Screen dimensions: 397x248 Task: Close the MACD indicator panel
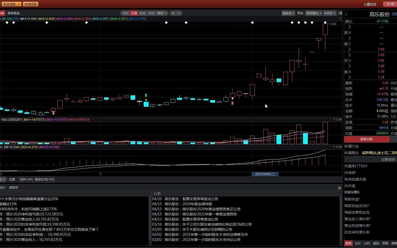coord(340,147)
